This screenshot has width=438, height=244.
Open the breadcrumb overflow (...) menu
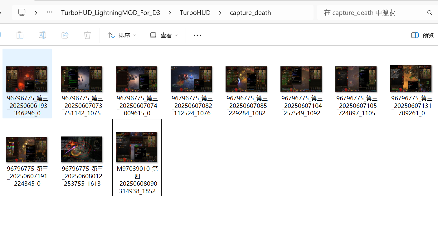pyautogui.click(x=49, y=13)
